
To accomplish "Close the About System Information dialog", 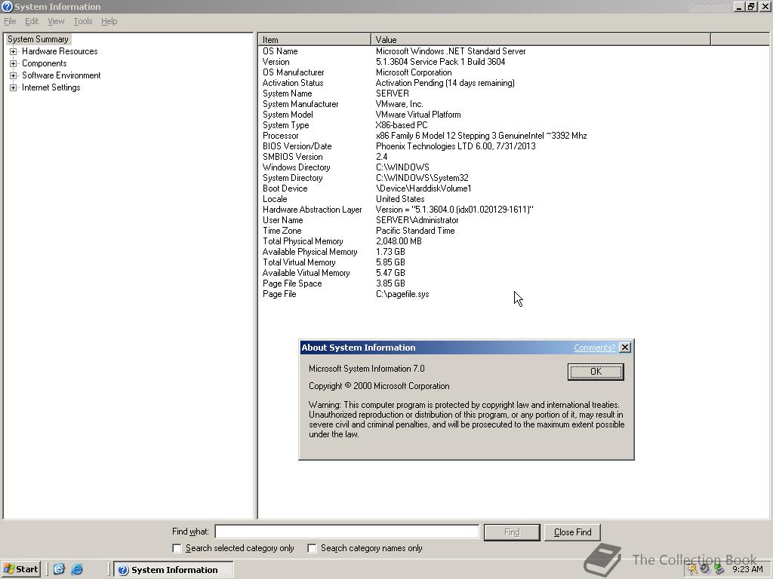I will click(x=624, y=347).
